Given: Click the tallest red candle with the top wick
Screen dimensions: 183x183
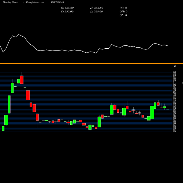Looking at the screenshot, I should pyautogui.click(x=22, y=80).
